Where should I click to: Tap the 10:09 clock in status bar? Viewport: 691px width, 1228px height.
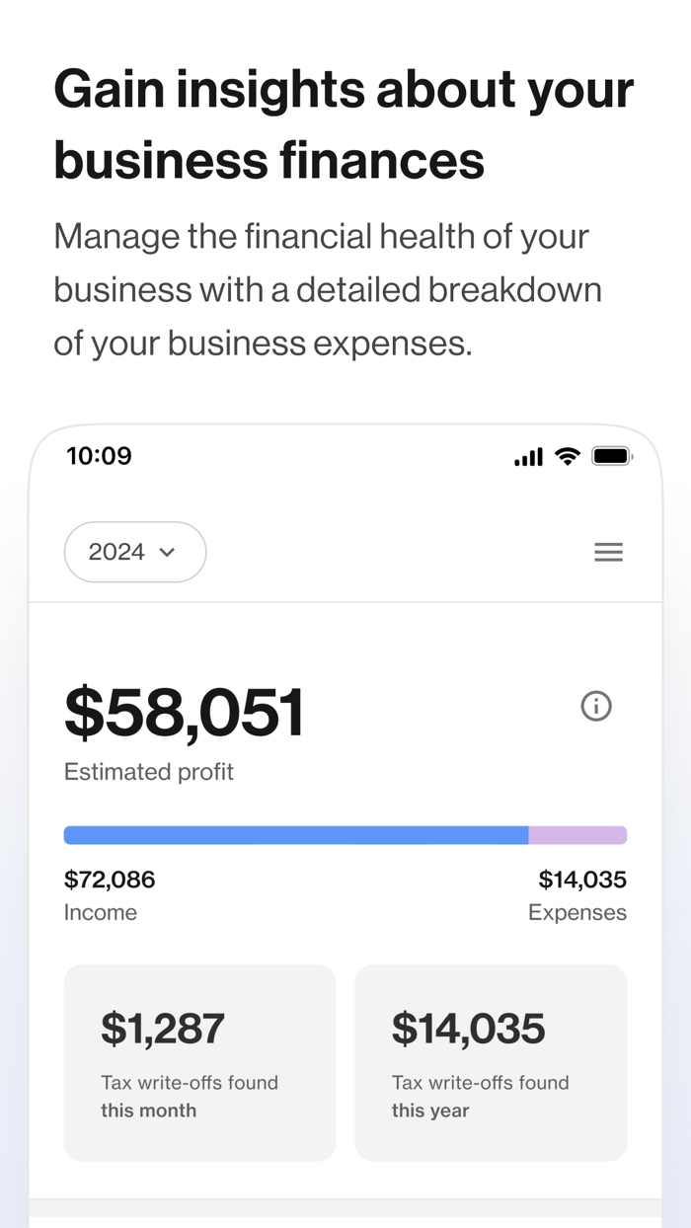point(99,456)
